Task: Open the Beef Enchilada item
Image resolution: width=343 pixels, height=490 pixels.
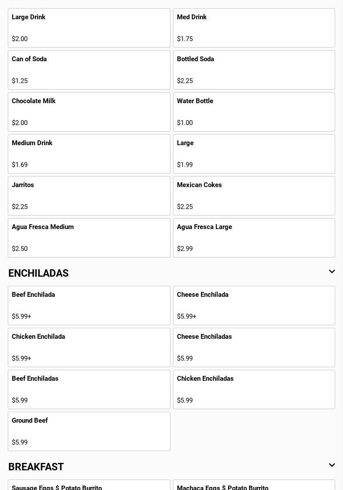Action: [89, 306]
